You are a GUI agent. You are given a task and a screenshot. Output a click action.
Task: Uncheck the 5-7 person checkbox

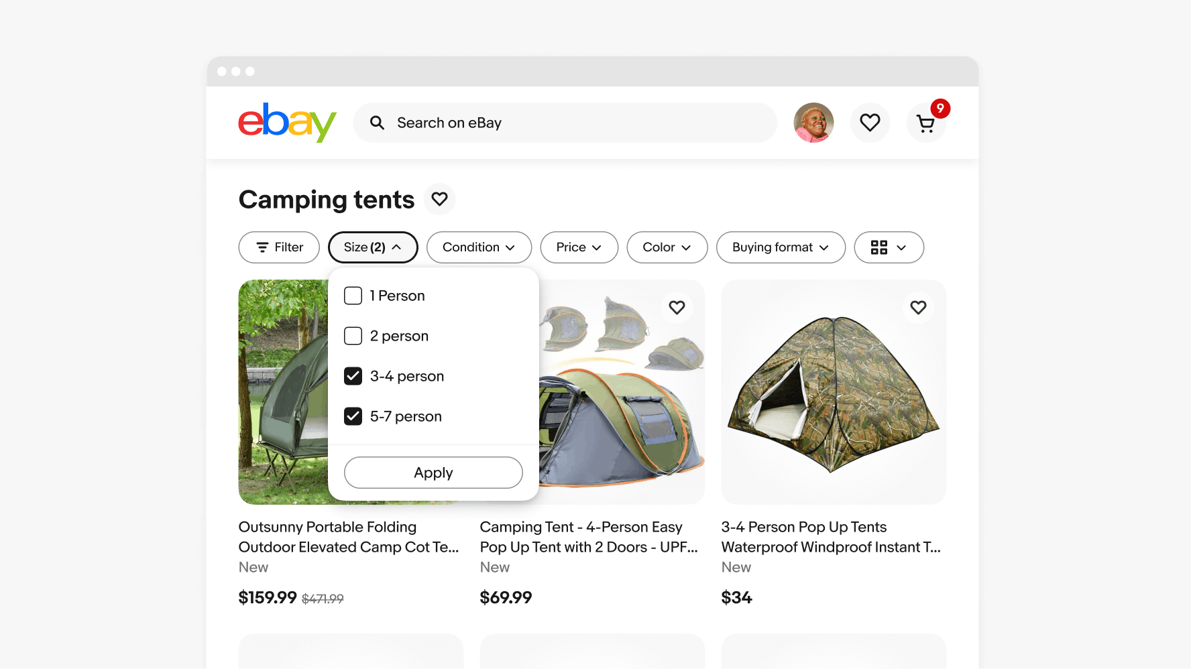[353, 416]
